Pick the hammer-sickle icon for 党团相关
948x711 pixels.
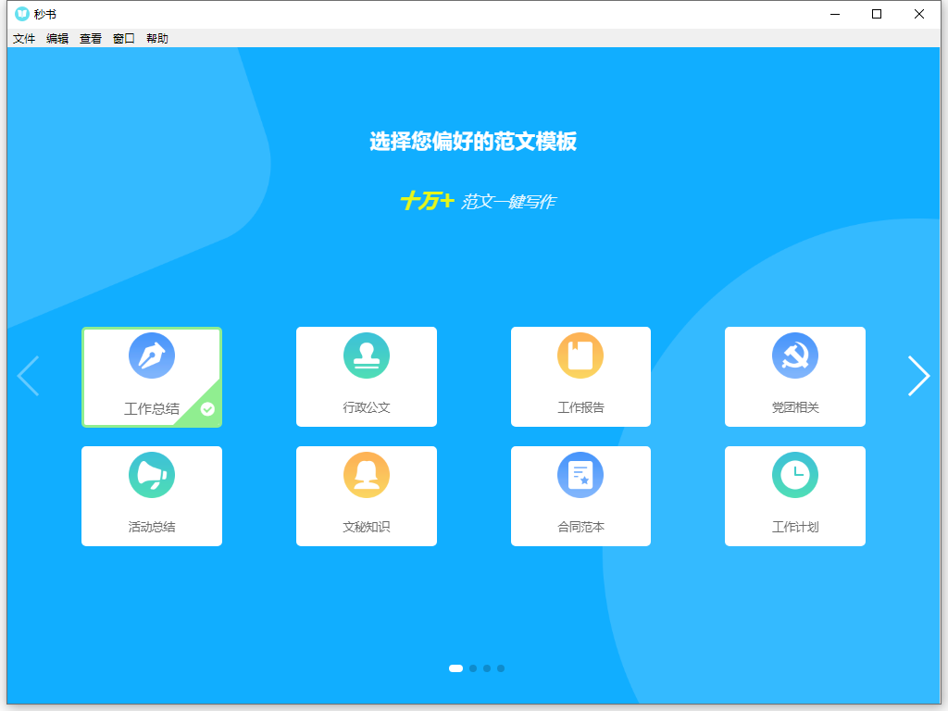click(x=794, y=355)
